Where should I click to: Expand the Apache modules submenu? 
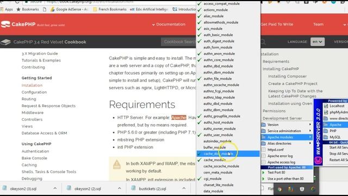(x=287, y=137)
